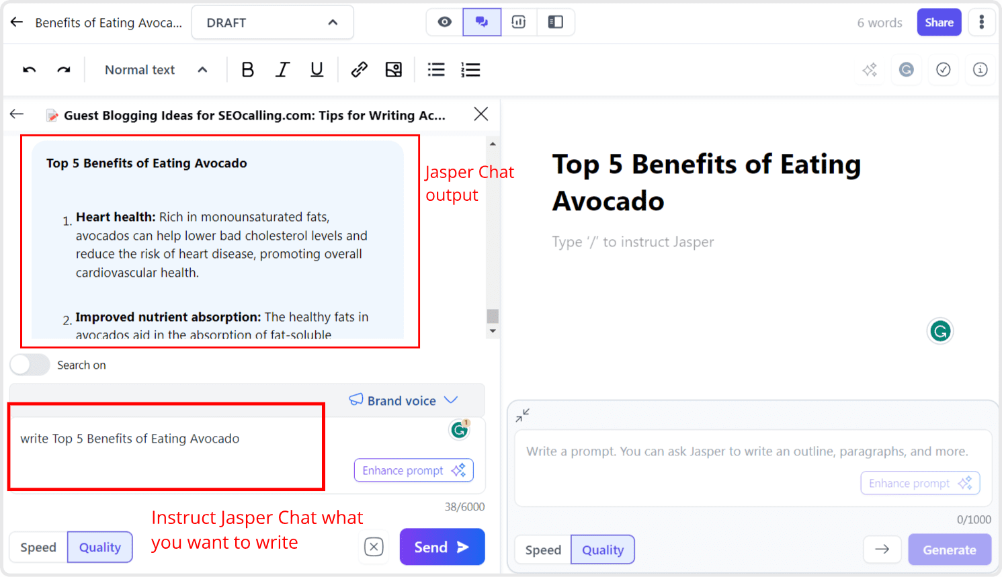Open the SEO mode icon
1002x577 pixels.
tap(519, 21)
